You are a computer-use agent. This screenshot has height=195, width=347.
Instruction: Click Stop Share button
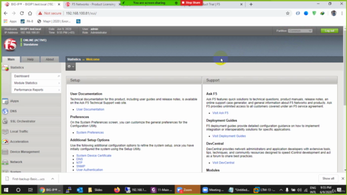[191, 3]
